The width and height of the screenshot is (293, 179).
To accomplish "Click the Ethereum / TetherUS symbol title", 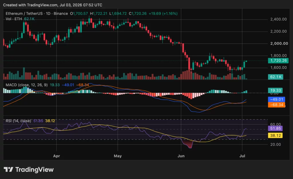I will pos(24,13).
